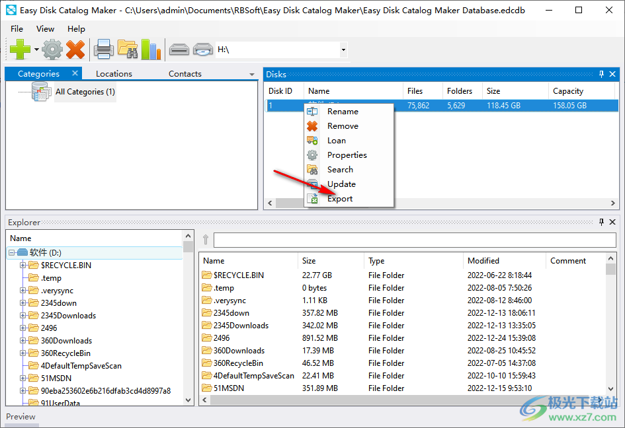This screenshot has width=625, height=428.
Task: Close the Disks panel
Action: [612, 74]
